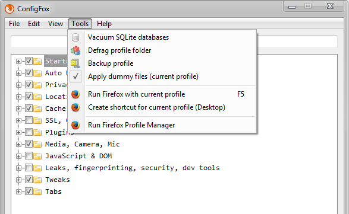
Task: Expand the Startup tree node
Action: coord(18,61)
